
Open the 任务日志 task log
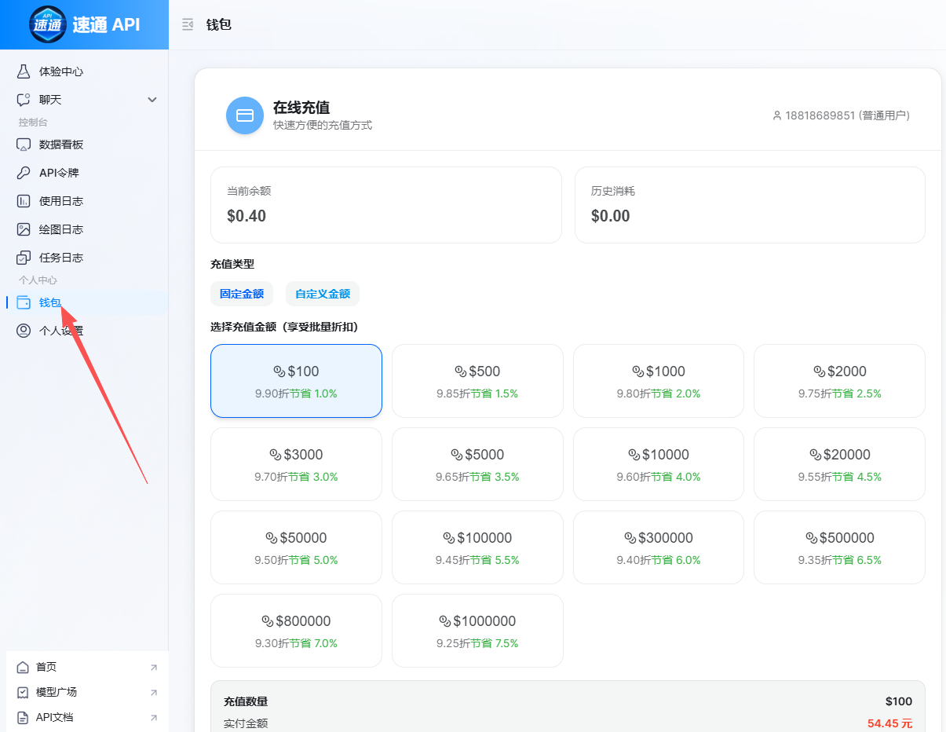55,257
